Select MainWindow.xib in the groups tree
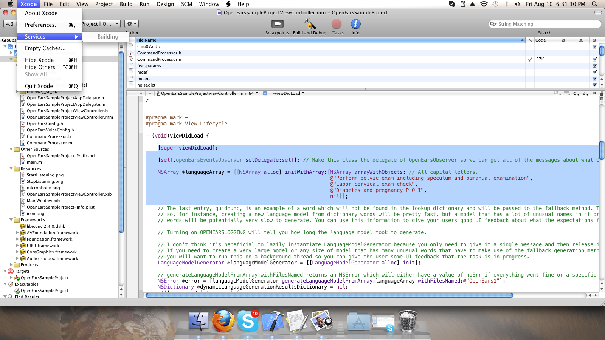 (x=43, y=201)
